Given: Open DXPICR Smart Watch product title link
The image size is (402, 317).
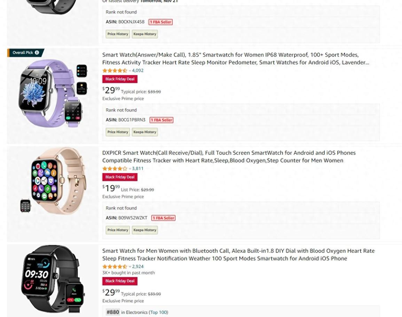Looking at the screenshot, I should (x=229, y=157).
